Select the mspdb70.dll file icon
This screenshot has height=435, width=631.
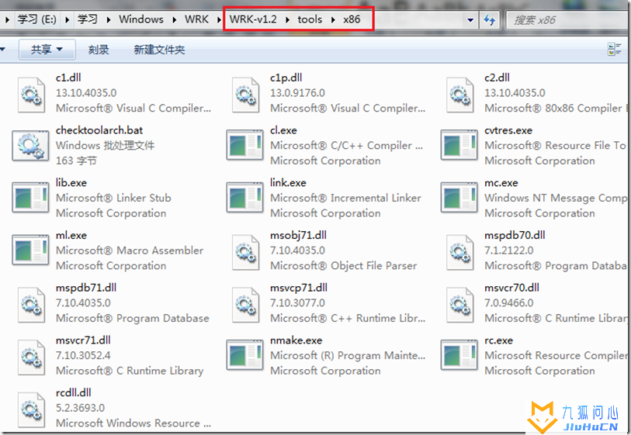coord(460,253)
